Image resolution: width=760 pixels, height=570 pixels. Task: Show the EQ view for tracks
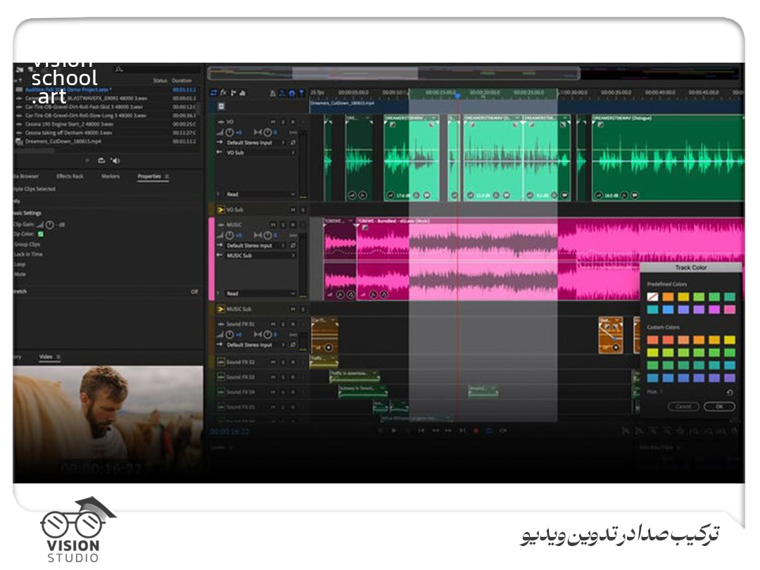tap(242, 93)
